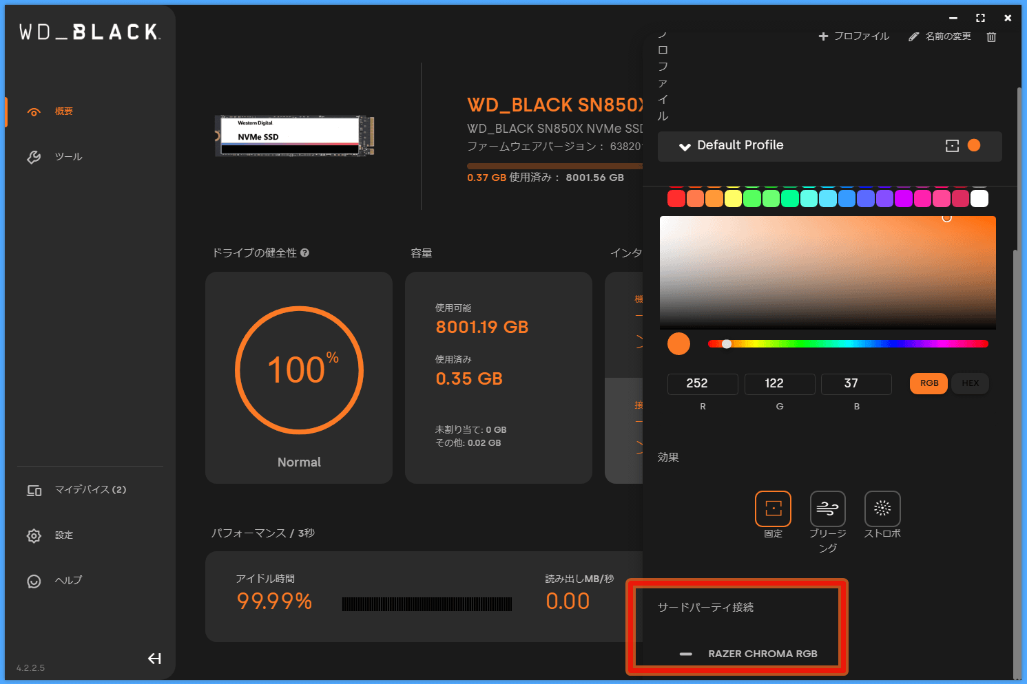Click the current color preview circle
The height and width of the screenshot is (684, 1027).
coord(678,343)
